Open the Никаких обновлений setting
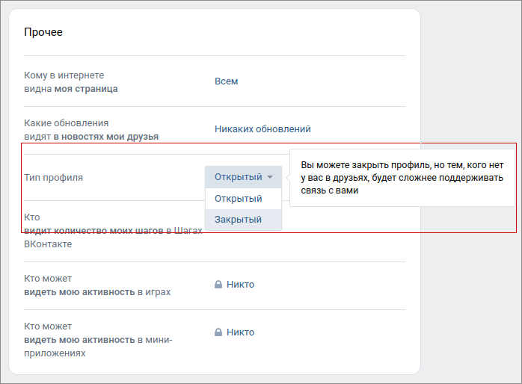 (262, 129)
